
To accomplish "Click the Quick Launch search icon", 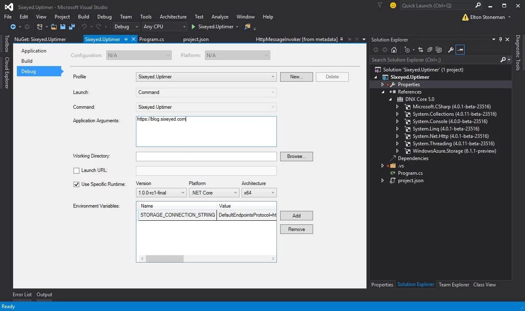I will pyautogui.click(x=478, y=5).
